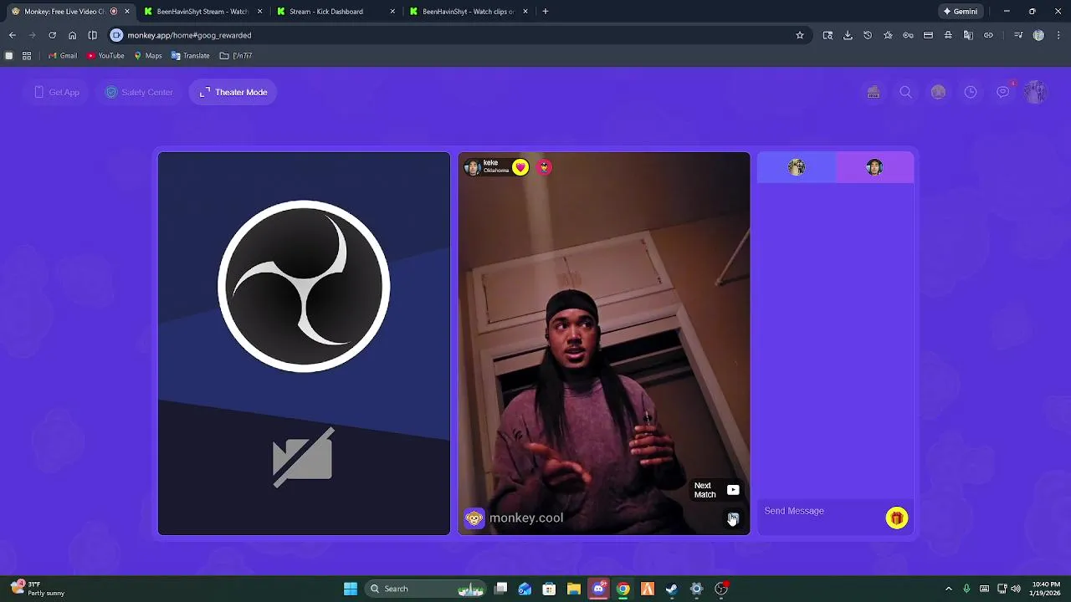Click the side panel icon right of the home button

tap(92, 35)
